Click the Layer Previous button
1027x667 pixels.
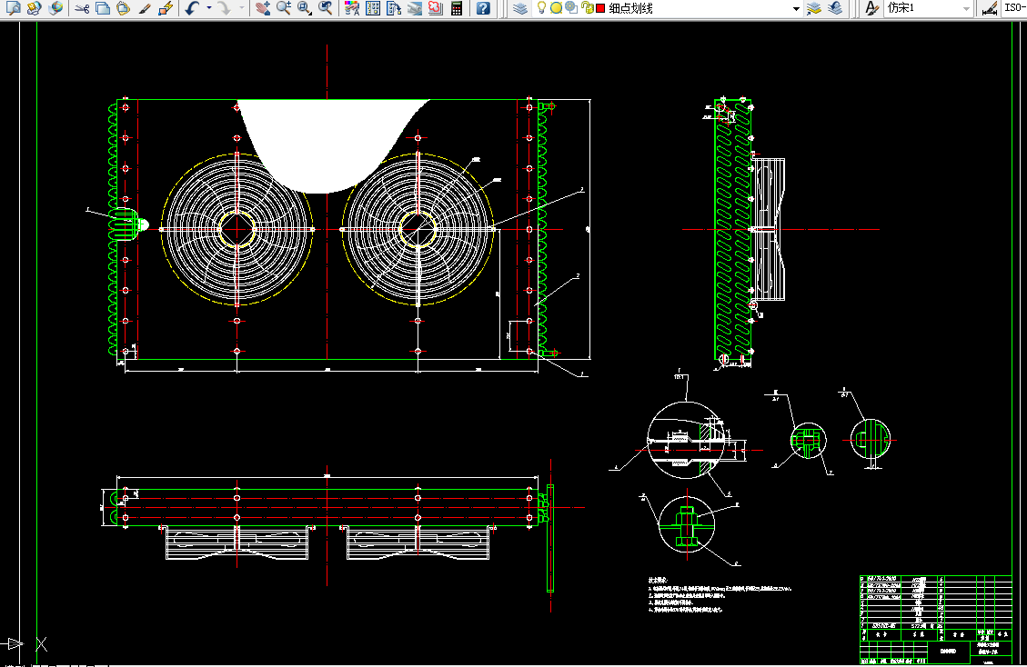click(x=836, y=8)
